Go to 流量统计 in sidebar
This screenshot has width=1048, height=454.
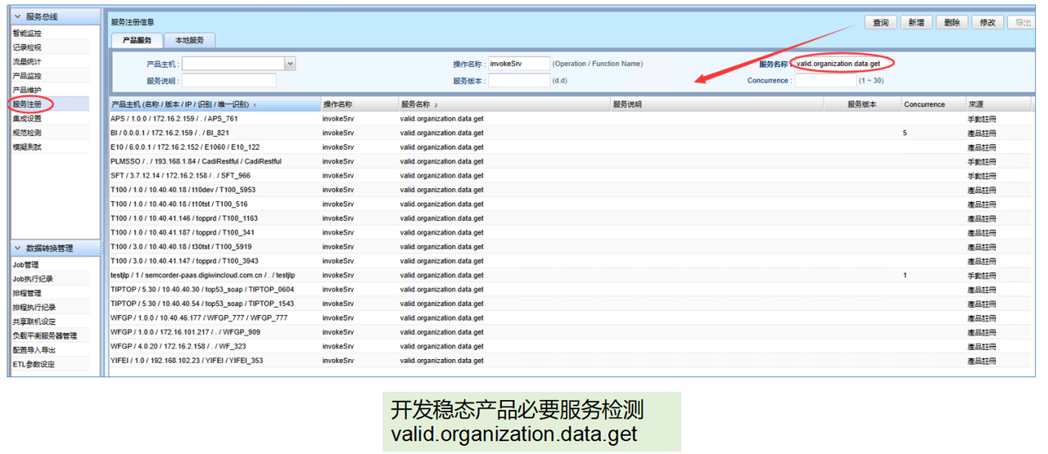27,61
